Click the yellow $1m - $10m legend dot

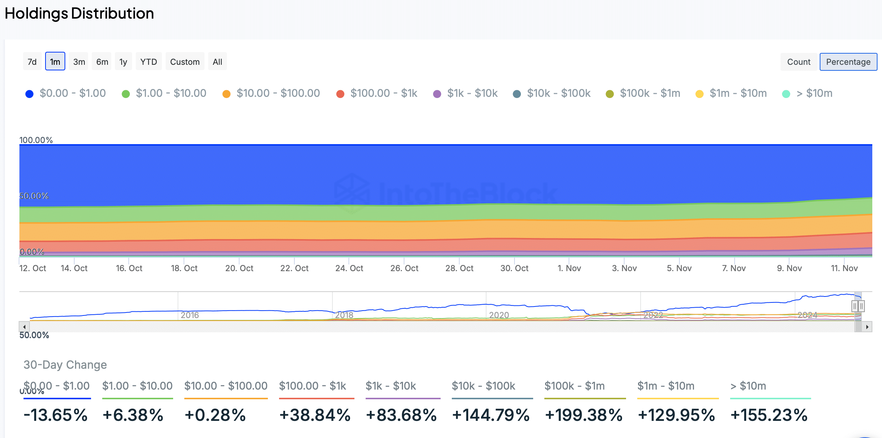coord(700,94)
